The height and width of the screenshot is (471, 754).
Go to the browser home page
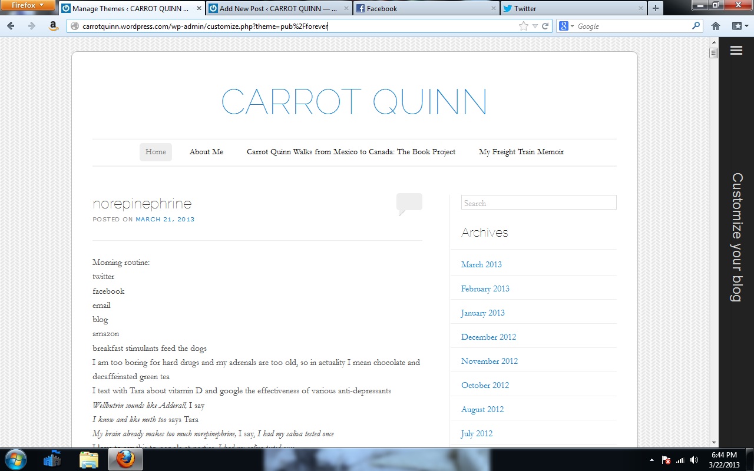tap(716, 26)
